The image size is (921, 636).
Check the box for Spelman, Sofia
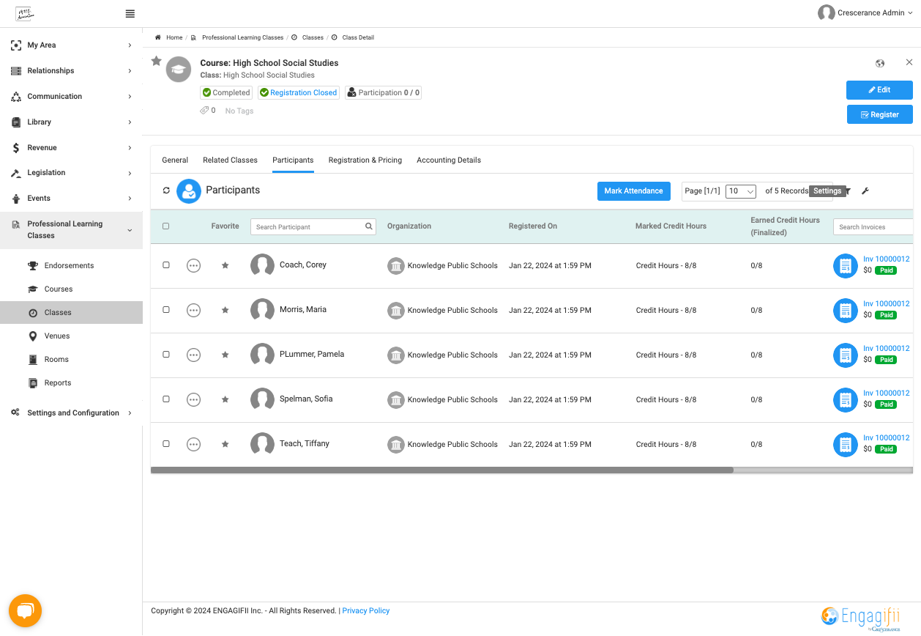166,399
